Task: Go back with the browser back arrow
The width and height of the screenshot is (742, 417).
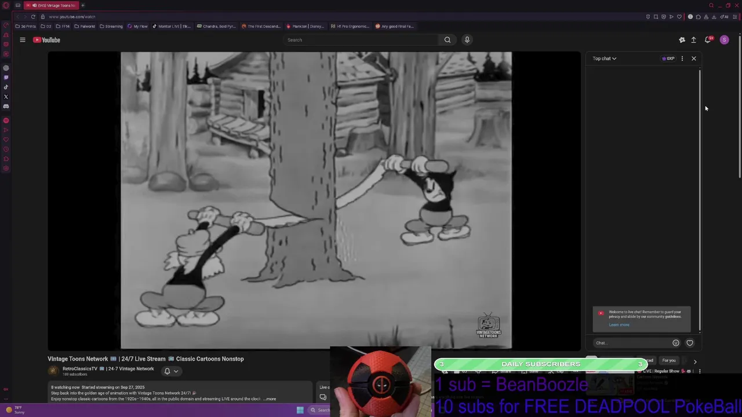Action: [17, 17]
